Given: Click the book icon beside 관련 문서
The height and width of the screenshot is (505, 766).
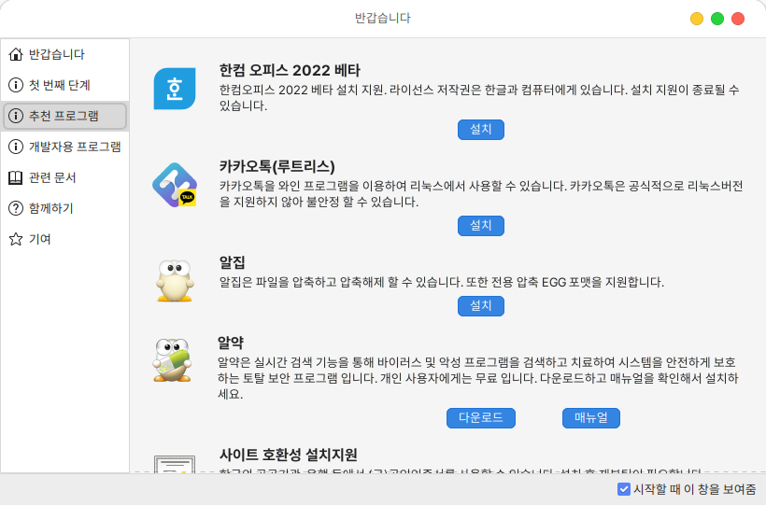Looking at the screenshot, I should click(x=15, y=177).
